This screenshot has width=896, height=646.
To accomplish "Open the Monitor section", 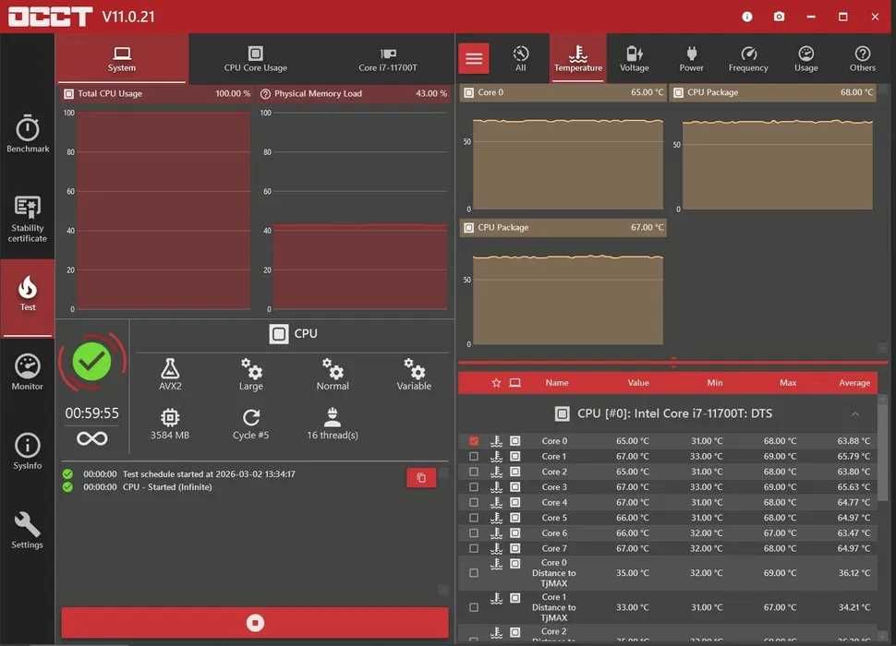I will (x=28, y=372).
